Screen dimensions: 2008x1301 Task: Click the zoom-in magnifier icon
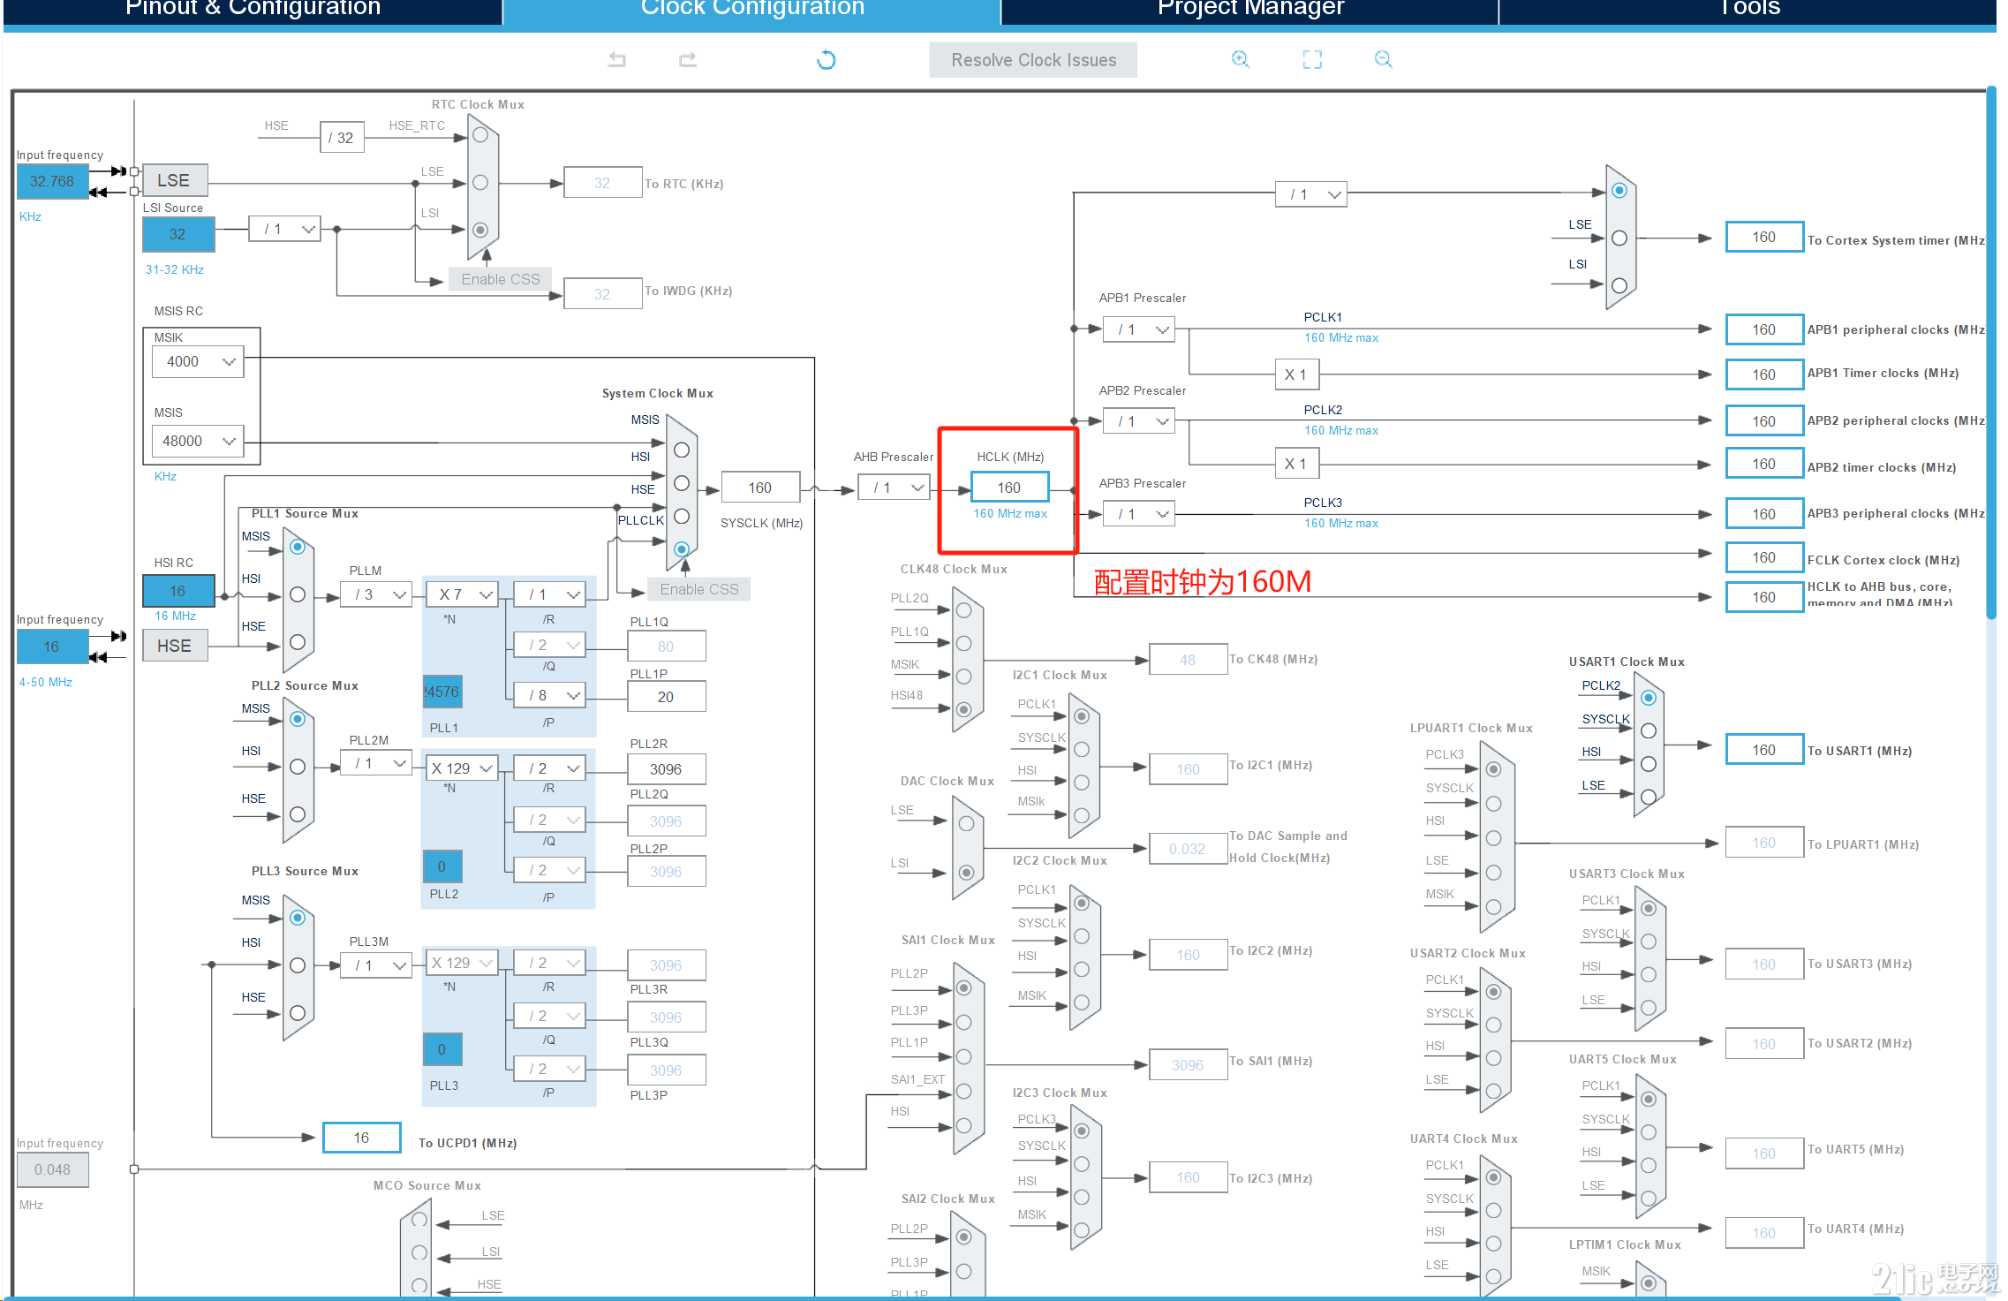(x=1240, y=58)
